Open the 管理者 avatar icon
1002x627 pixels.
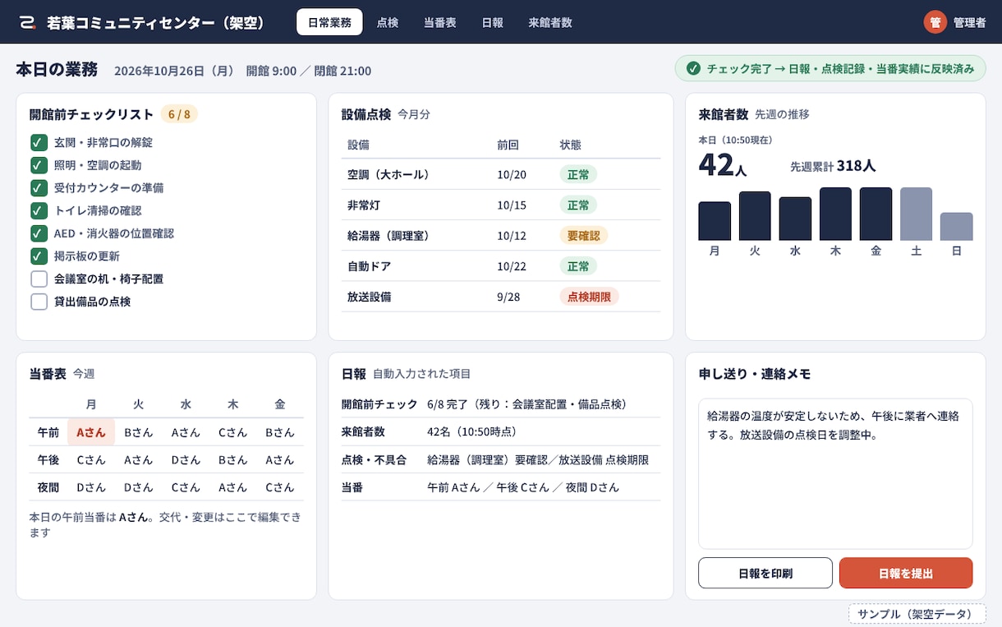coord(935,22)
